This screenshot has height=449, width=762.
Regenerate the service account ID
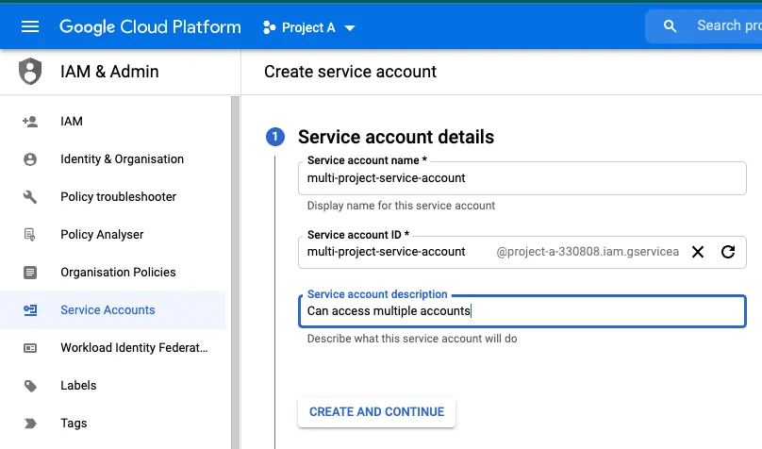click(x=728, y=252)
